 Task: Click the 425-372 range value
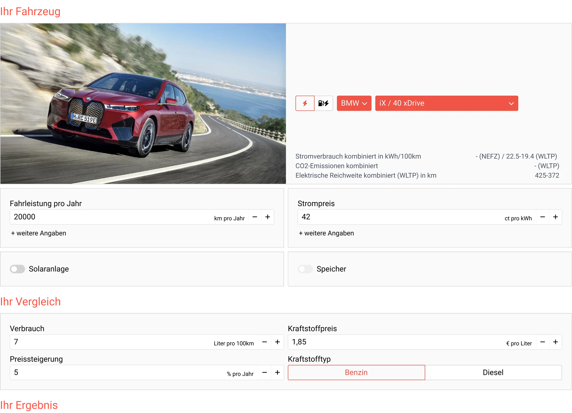click(x=547, y=175)
